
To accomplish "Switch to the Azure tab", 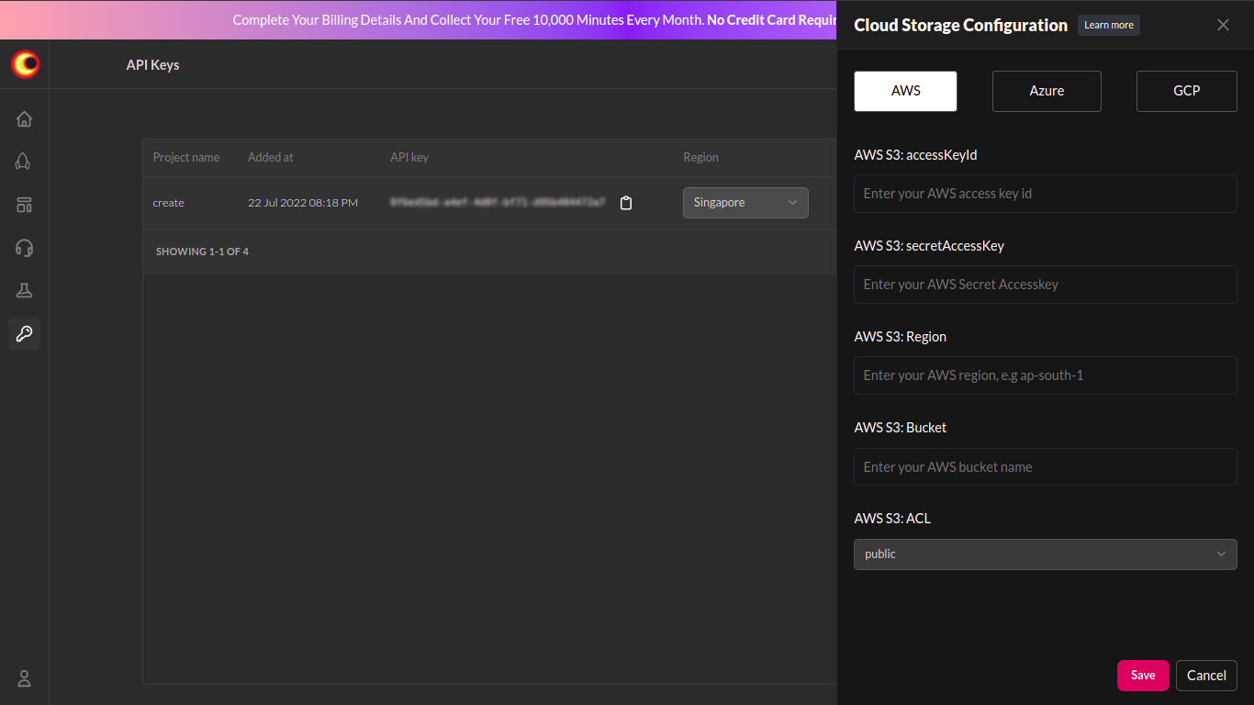I will [1047, 92].
